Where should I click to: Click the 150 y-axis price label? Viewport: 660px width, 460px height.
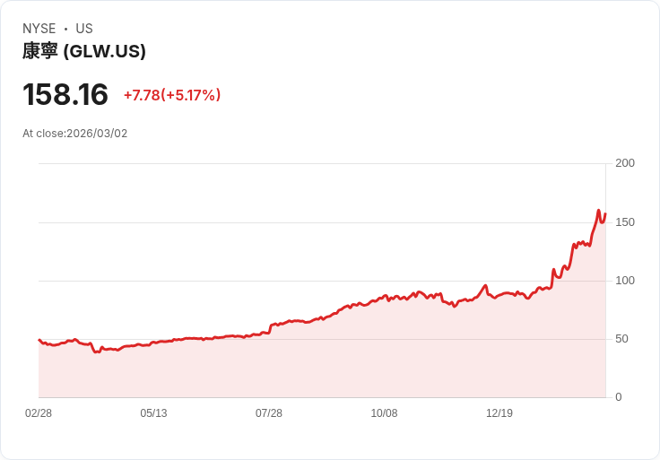click(x=625, y=222)
